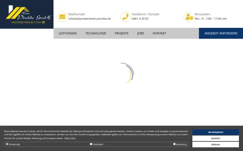
Task: Open the Leistungen menu
Action: 68,33
